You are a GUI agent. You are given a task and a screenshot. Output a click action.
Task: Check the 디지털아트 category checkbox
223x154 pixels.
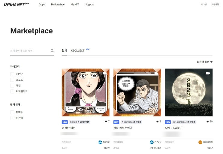tap(12, 91)
